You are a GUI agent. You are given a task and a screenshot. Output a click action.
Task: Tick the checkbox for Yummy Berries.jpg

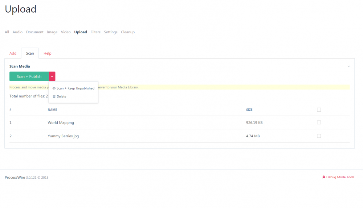click(x=319, y=136)
